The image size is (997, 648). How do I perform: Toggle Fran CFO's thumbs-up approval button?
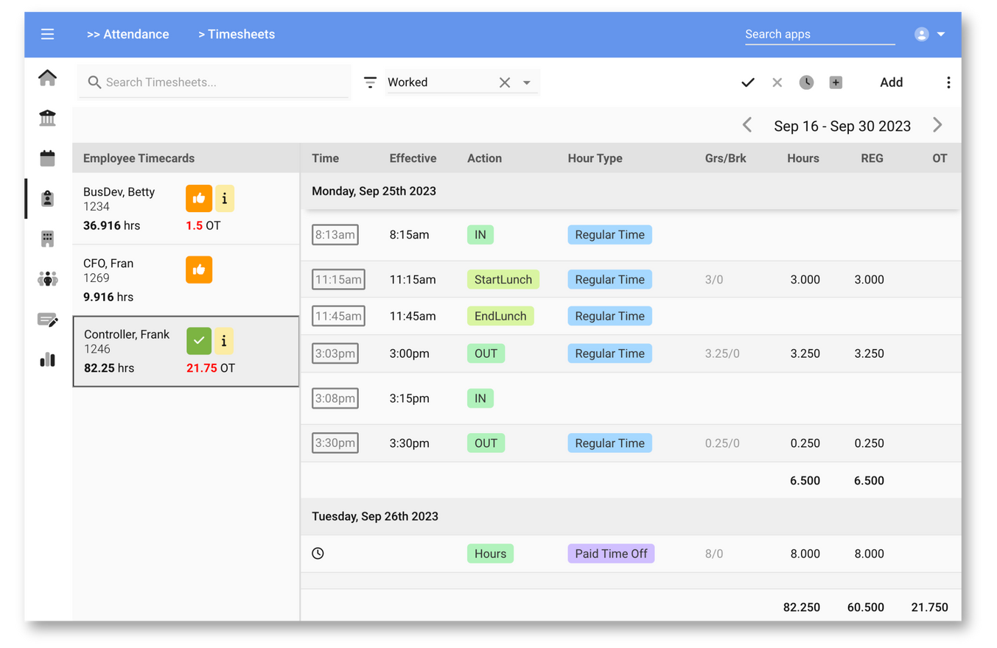(199, 270)
